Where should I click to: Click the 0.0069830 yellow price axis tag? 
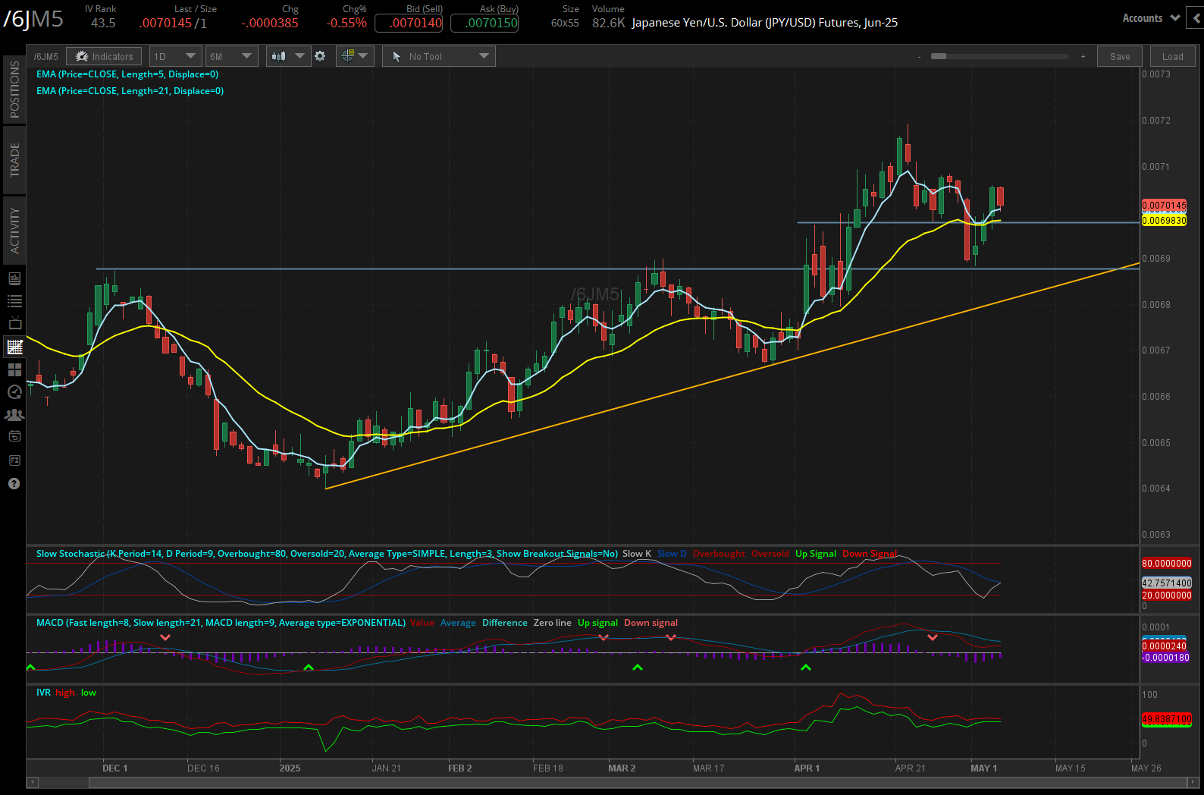pos(1164,221)
